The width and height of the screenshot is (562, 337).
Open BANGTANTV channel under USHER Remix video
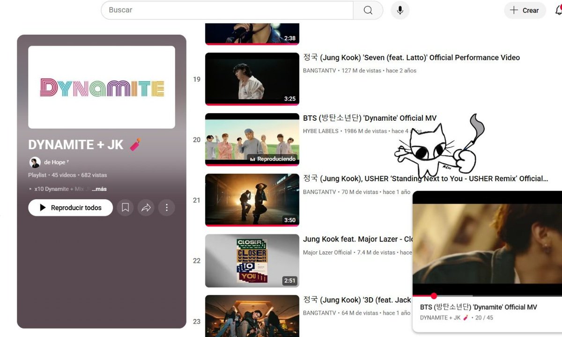tap(319, 192)
